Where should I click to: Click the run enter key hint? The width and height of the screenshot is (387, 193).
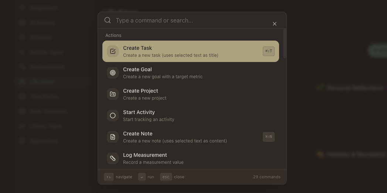click(x=142, y=177)
